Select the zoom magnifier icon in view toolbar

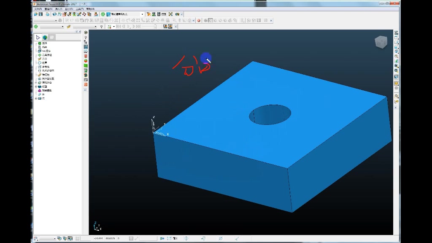click(x=396, y=56)
